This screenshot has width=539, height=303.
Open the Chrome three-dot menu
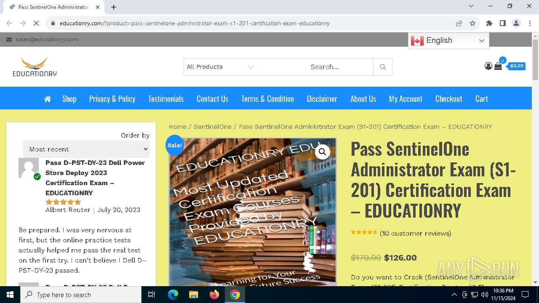[x=529, y=23]
